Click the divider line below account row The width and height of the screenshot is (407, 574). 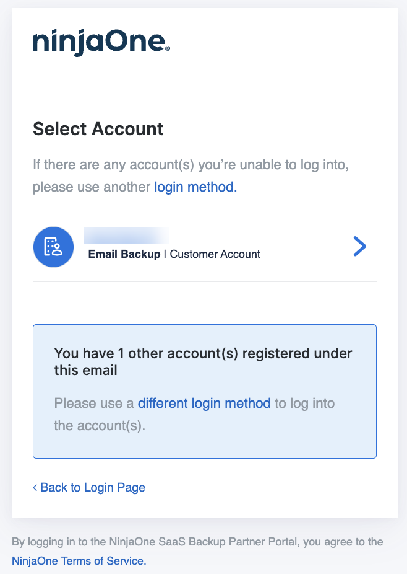pos(204,282)
